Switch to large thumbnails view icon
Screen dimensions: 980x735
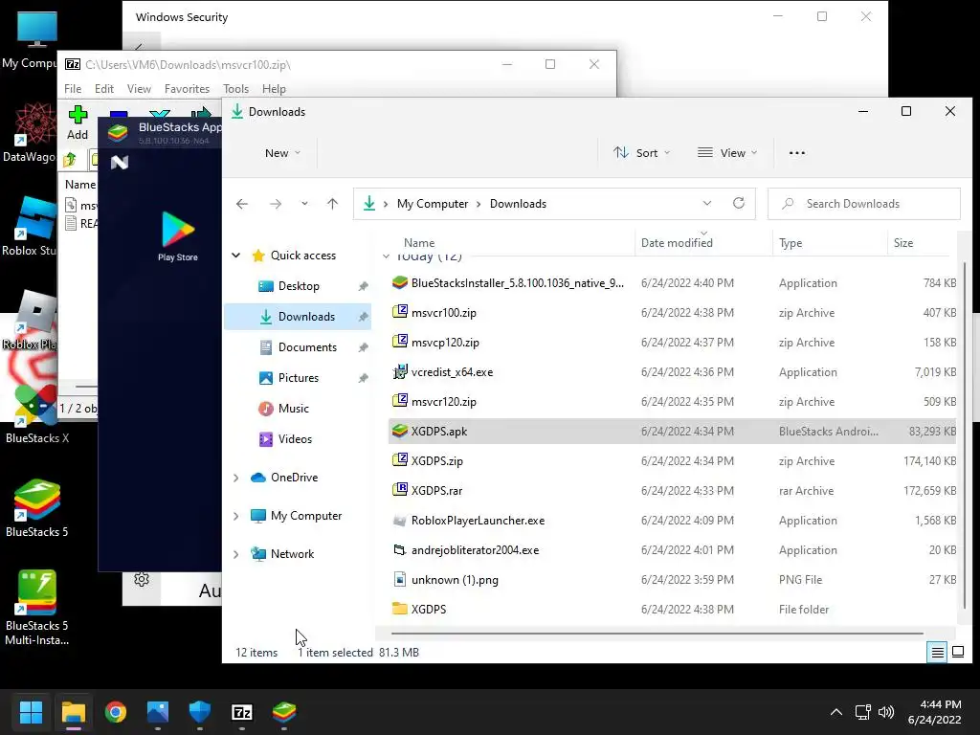pyautogui.click(x=957, y=653)
